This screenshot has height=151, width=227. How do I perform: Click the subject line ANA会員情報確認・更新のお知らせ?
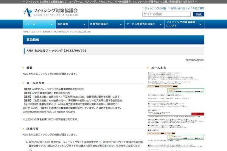coord(47,93)
